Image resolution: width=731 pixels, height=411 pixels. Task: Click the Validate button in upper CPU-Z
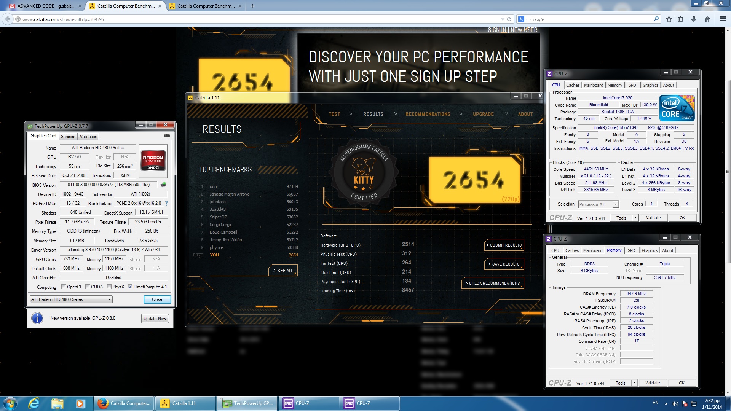pos(653,218)
